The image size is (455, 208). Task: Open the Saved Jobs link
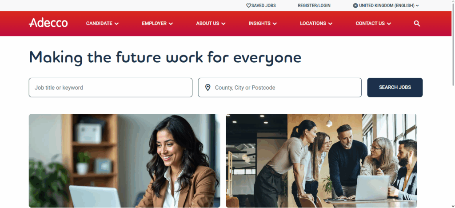[261, 5]
